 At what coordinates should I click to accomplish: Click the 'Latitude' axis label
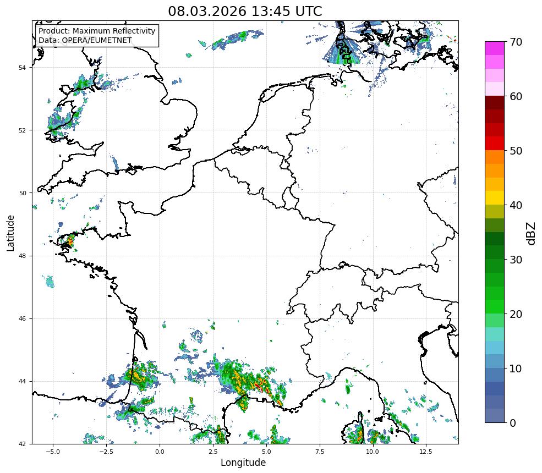point(10,233)
